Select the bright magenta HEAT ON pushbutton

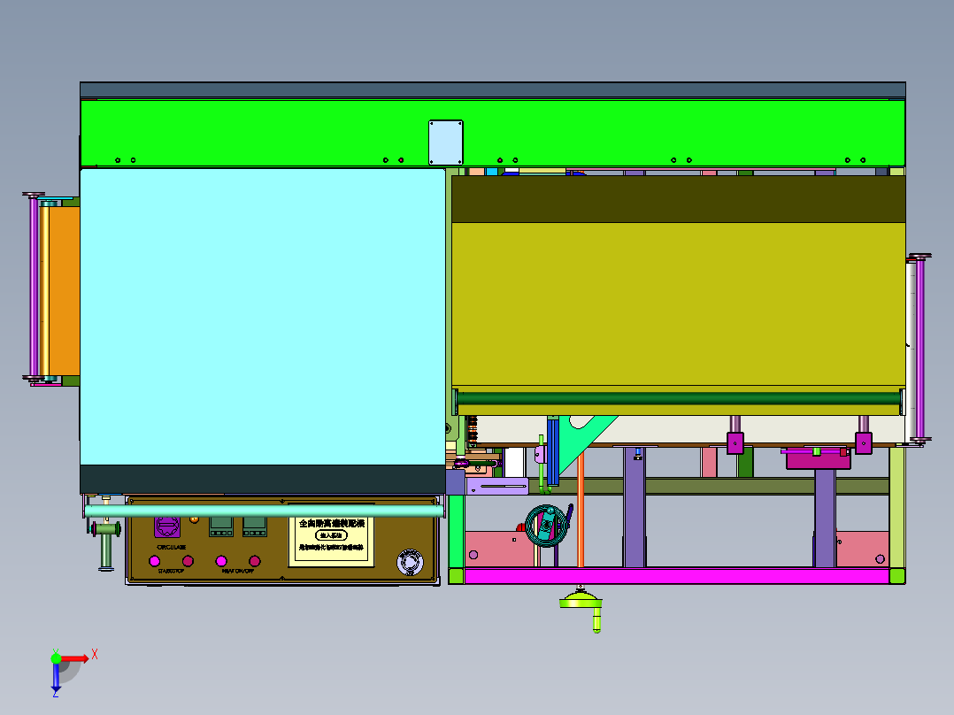pos(221,561)
